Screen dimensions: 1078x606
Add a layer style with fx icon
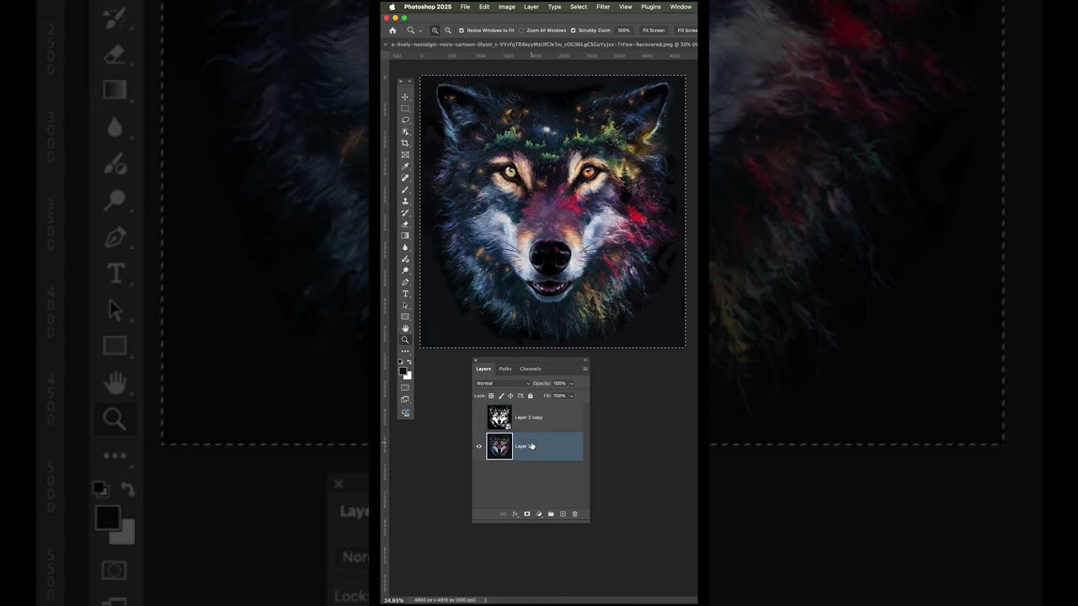tap(515, 514)
